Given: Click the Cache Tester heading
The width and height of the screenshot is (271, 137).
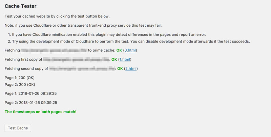Looking at the screenshot, I should 21,6.
